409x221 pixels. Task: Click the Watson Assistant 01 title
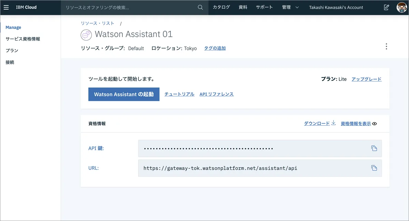click(x=134, y=34)
